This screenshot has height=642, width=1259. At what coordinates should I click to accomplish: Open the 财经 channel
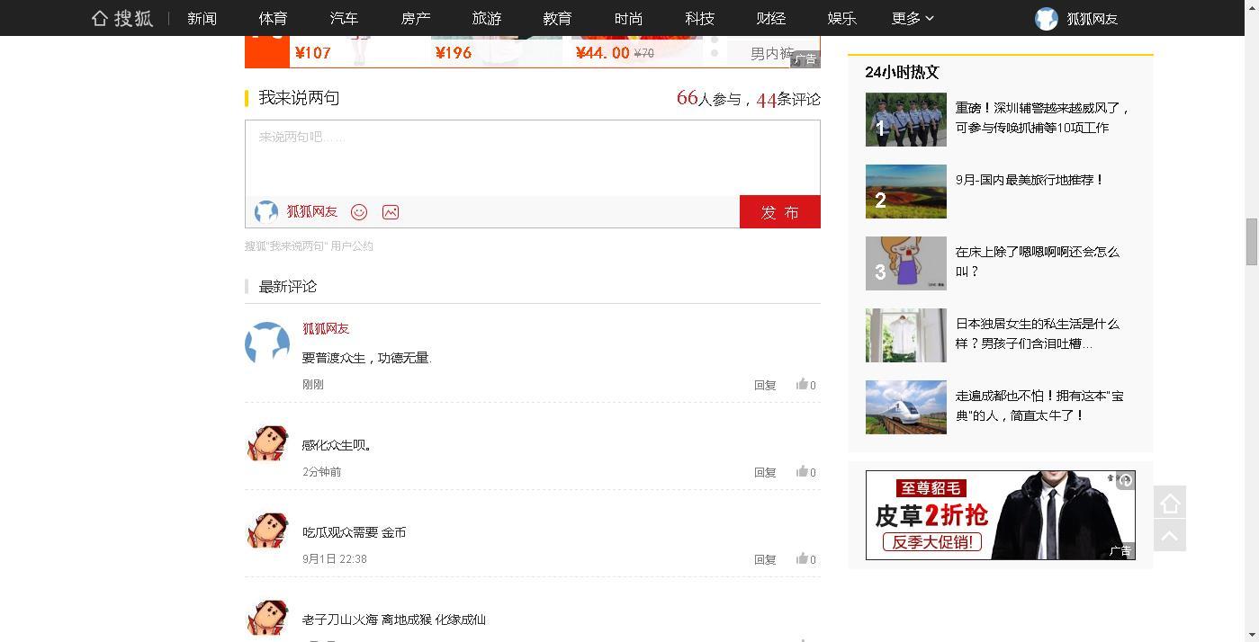click(x=770, y=18)
